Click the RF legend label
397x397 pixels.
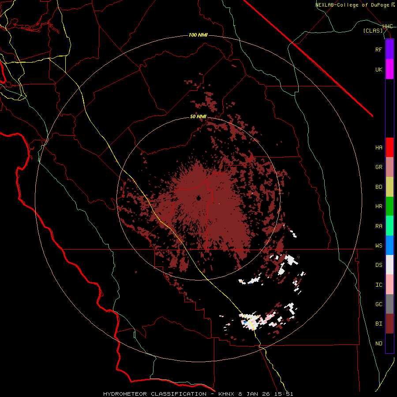[378, 49]
